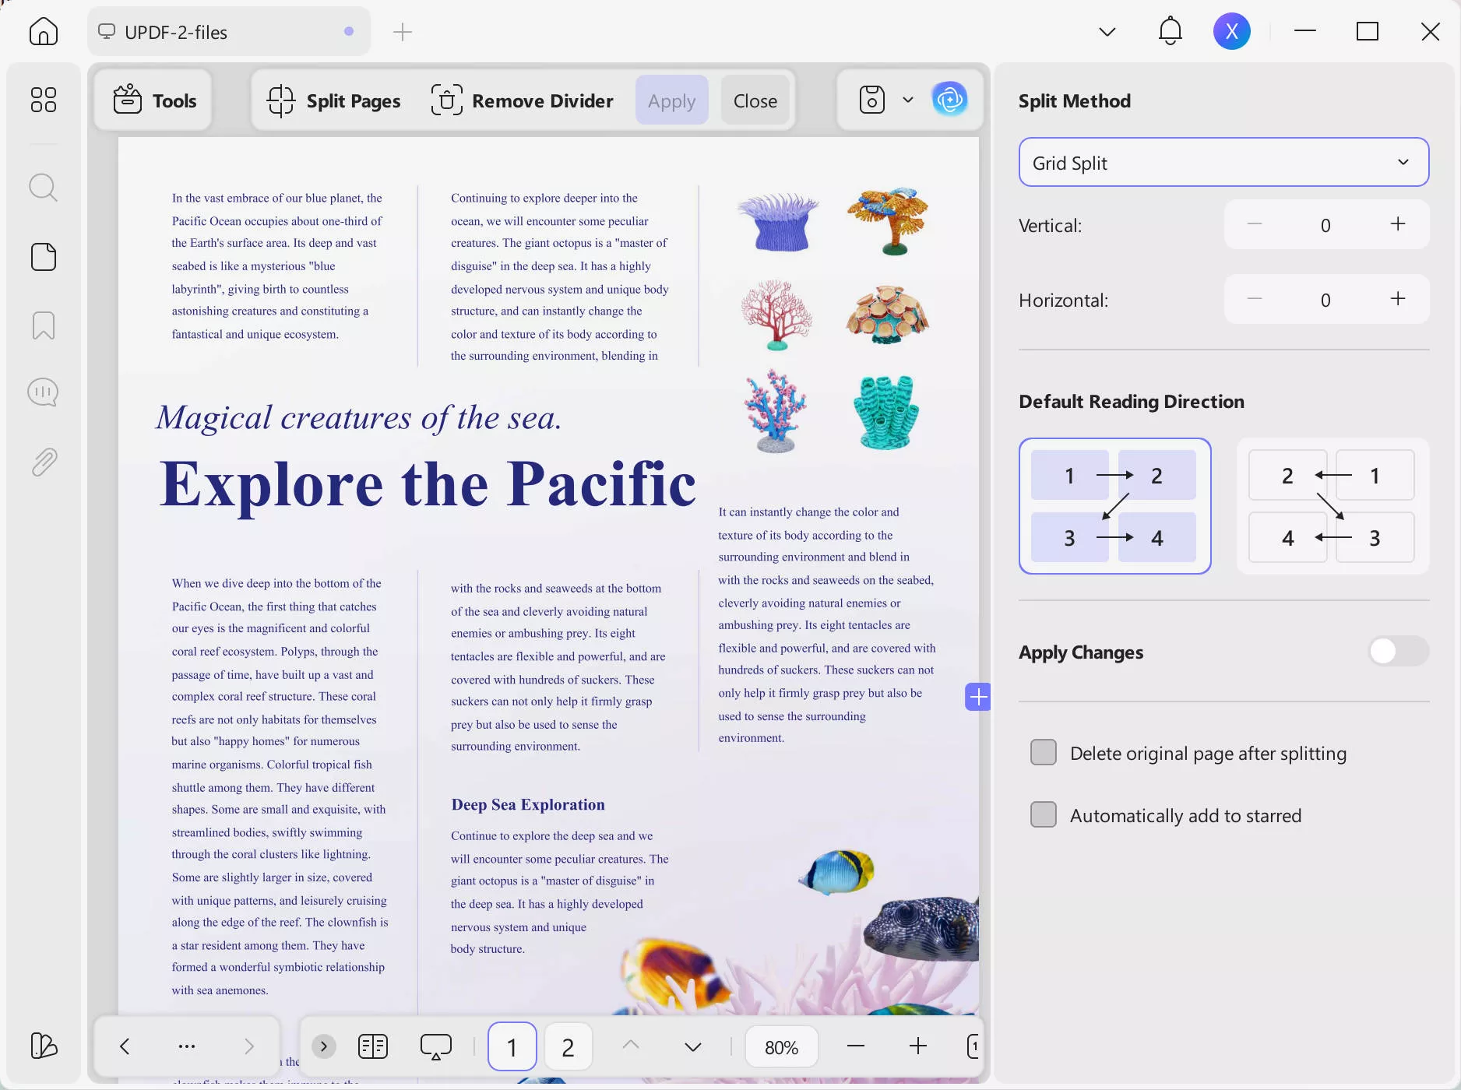Expand the title bar chevron dropdown
Image resolution: width=1461 pixels, height=1090 pixels.
pos(1107,32)
